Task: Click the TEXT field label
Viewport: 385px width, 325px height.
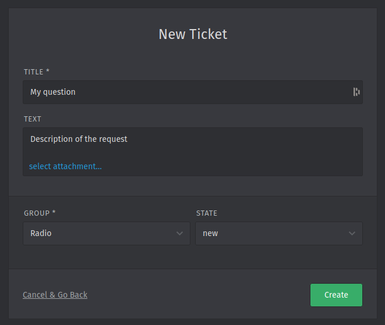Action: click(x=33, y=119)
